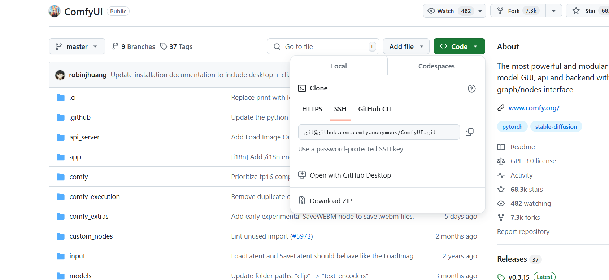
Task: Click the comfy_extras folder icon
Action: pos(61,217)
